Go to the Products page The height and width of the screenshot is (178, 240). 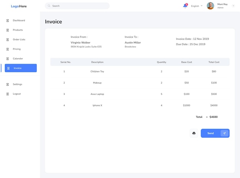pyautogui.click(x=18, y=30)
